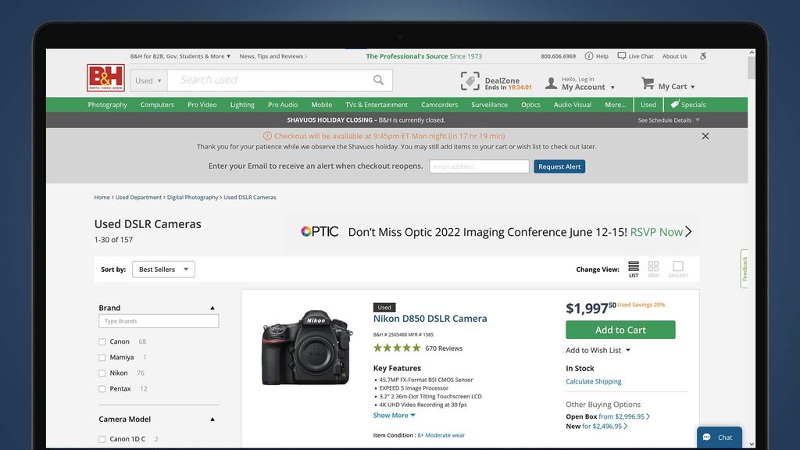Open the Sort by Best Sellers dropdown

click(163, 269)
